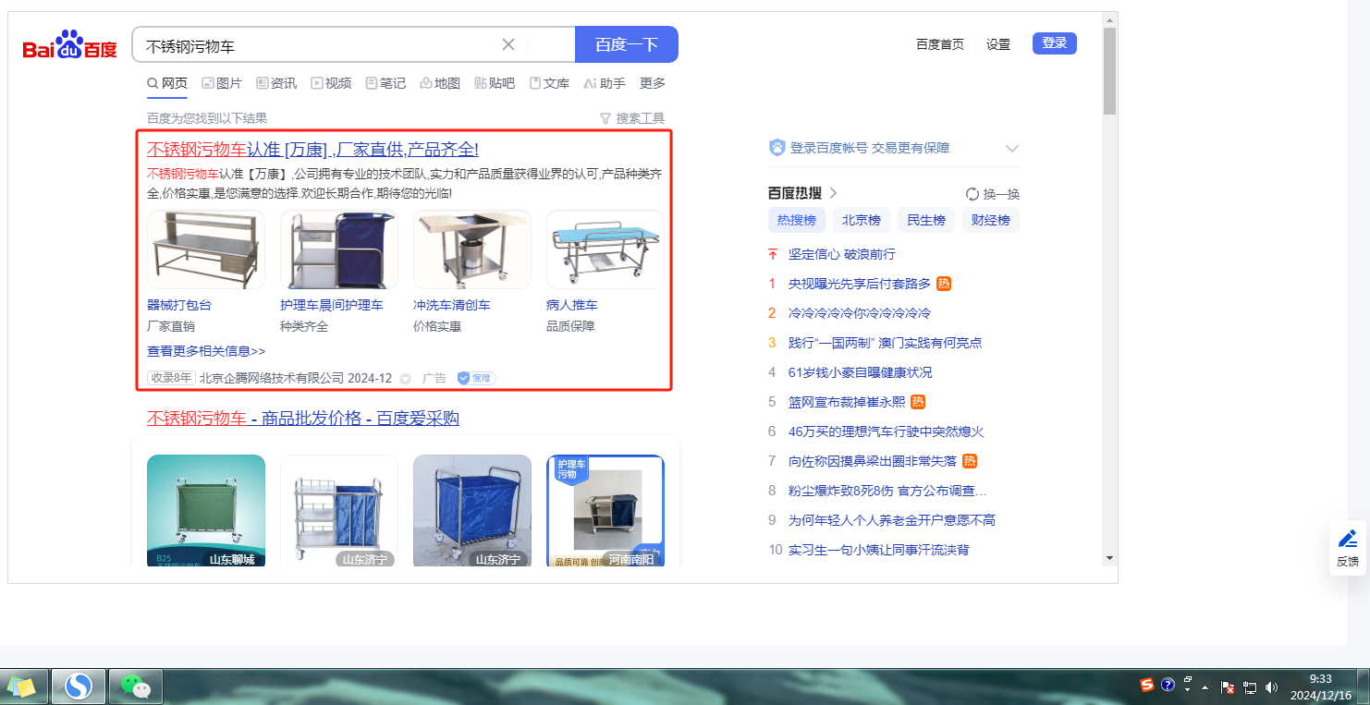The image size is (1370, 705).
Task: Click the blue help tray icon
Action: coord(1168,686)
